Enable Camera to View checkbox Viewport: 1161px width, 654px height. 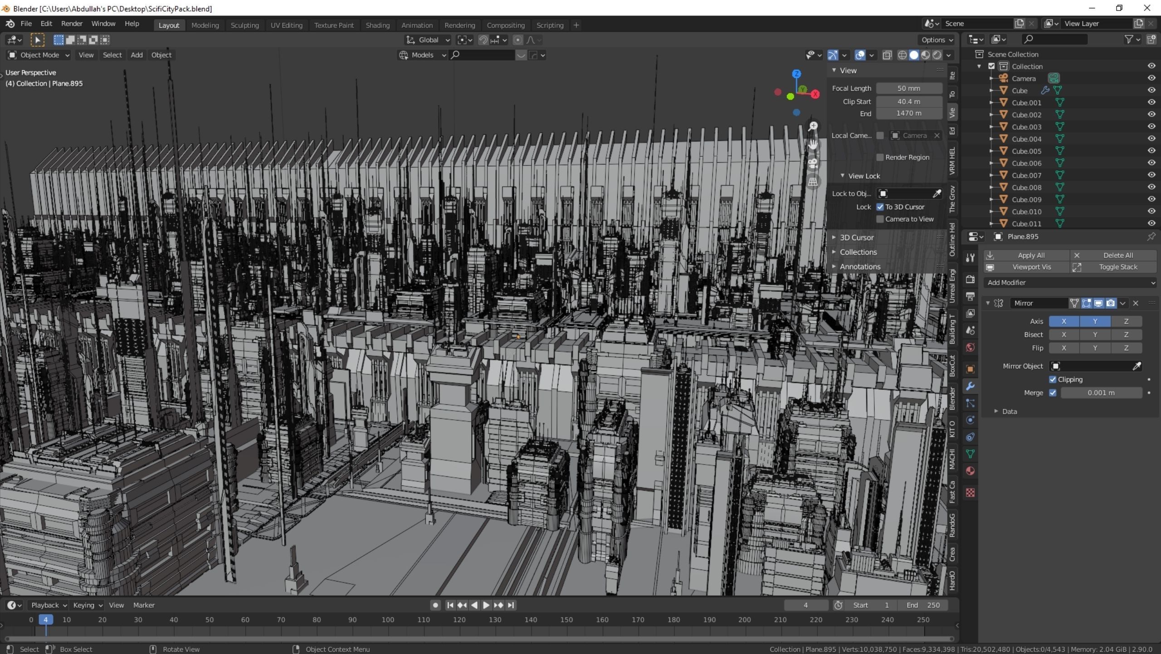click(880, 219)
